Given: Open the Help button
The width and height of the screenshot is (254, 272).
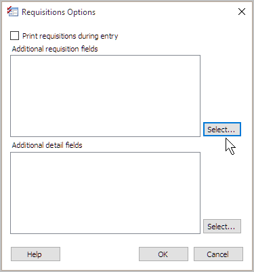Looking at the screenshot, I should 35,254.
